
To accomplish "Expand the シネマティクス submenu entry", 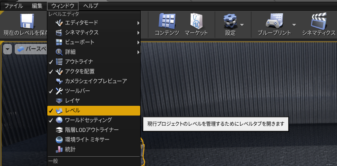I will [x=94, y=32].
